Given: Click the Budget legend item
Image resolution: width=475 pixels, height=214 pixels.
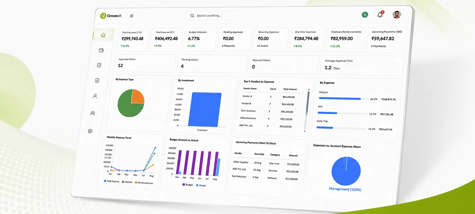Looking at the screenshot, I should click(x=188, y=185).
